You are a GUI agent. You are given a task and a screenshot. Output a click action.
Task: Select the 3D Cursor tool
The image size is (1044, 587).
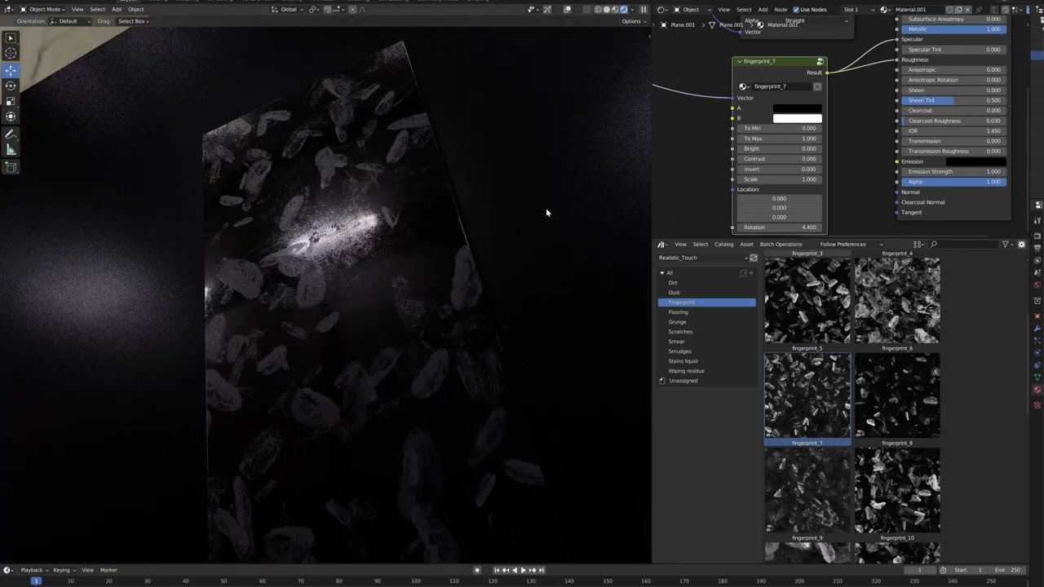click(11, 54)
